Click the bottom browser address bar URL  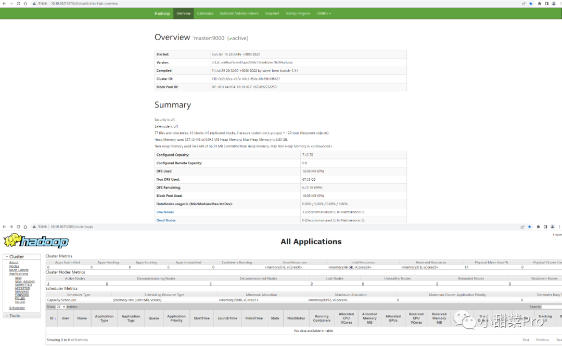click(72, 227)
